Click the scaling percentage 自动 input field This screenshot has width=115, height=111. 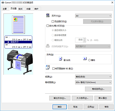(x=79, y=40)
